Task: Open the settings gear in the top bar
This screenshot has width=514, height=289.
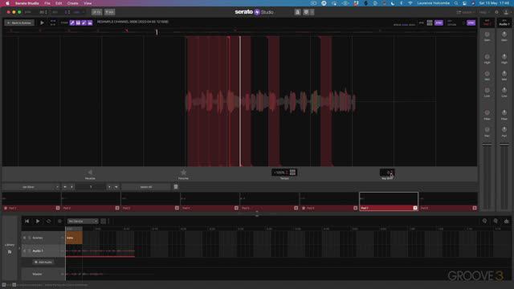Action: pos(496,12)
